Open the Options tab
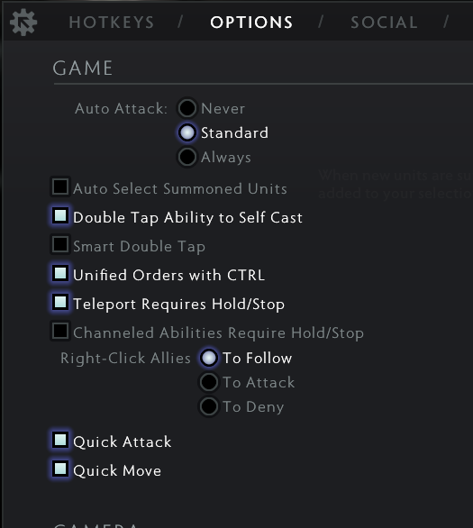 [x=251, y=23]
